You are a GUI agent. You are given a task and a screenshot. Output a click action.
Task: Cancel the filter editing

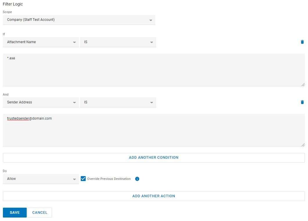coord(40,213)
